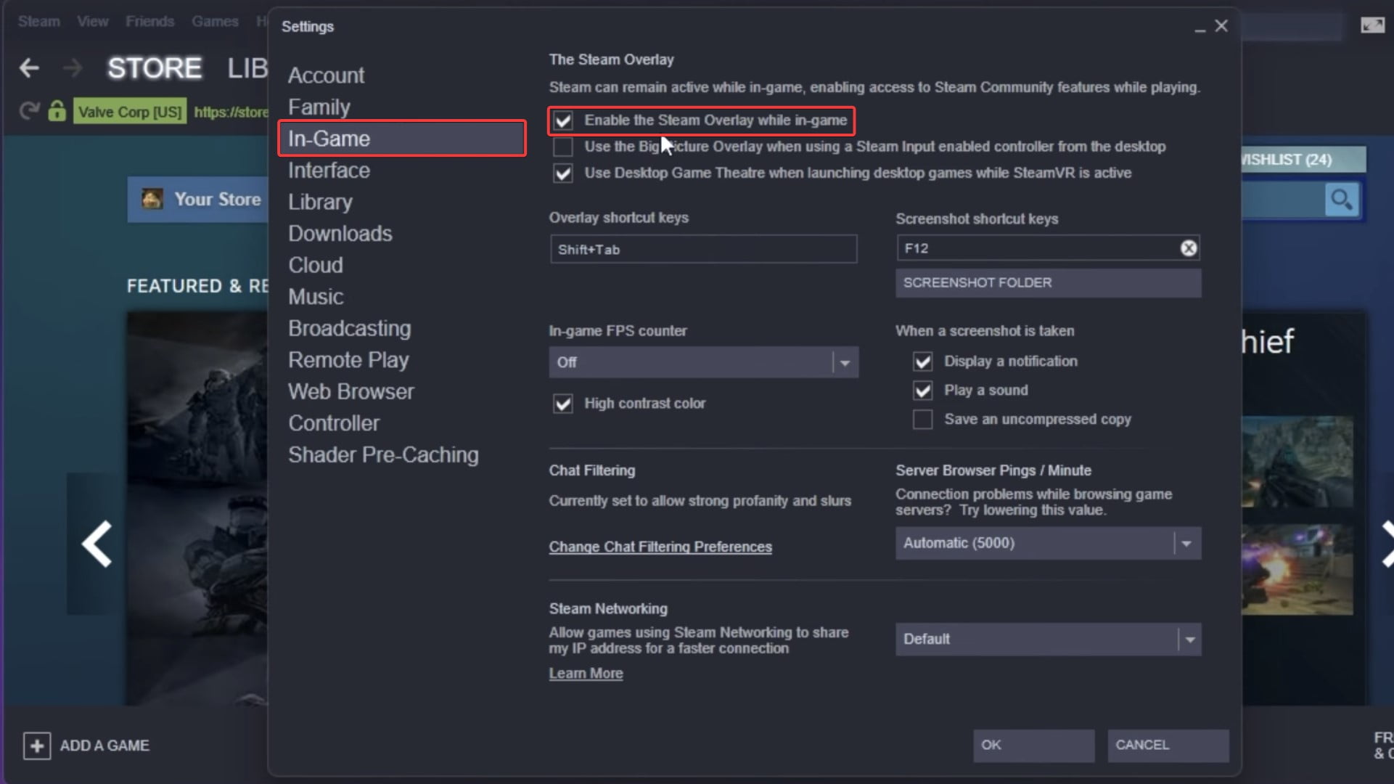
Task: Open the Steam menu in menu bar
Action: tap(38, 21)
